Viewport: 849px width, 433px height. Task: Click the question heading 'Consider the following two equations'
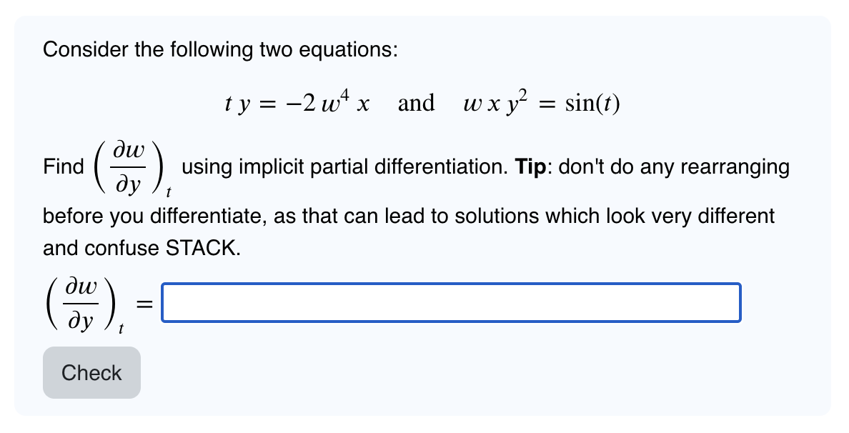219,49
